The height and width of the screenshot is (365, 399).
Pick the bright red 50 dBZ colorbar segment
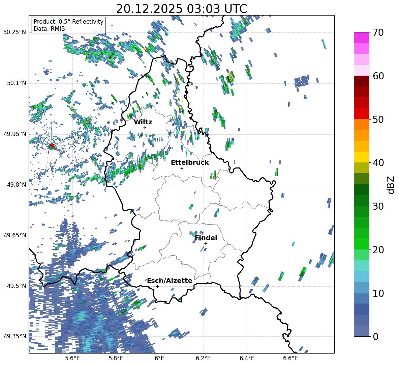pos(362,114)
